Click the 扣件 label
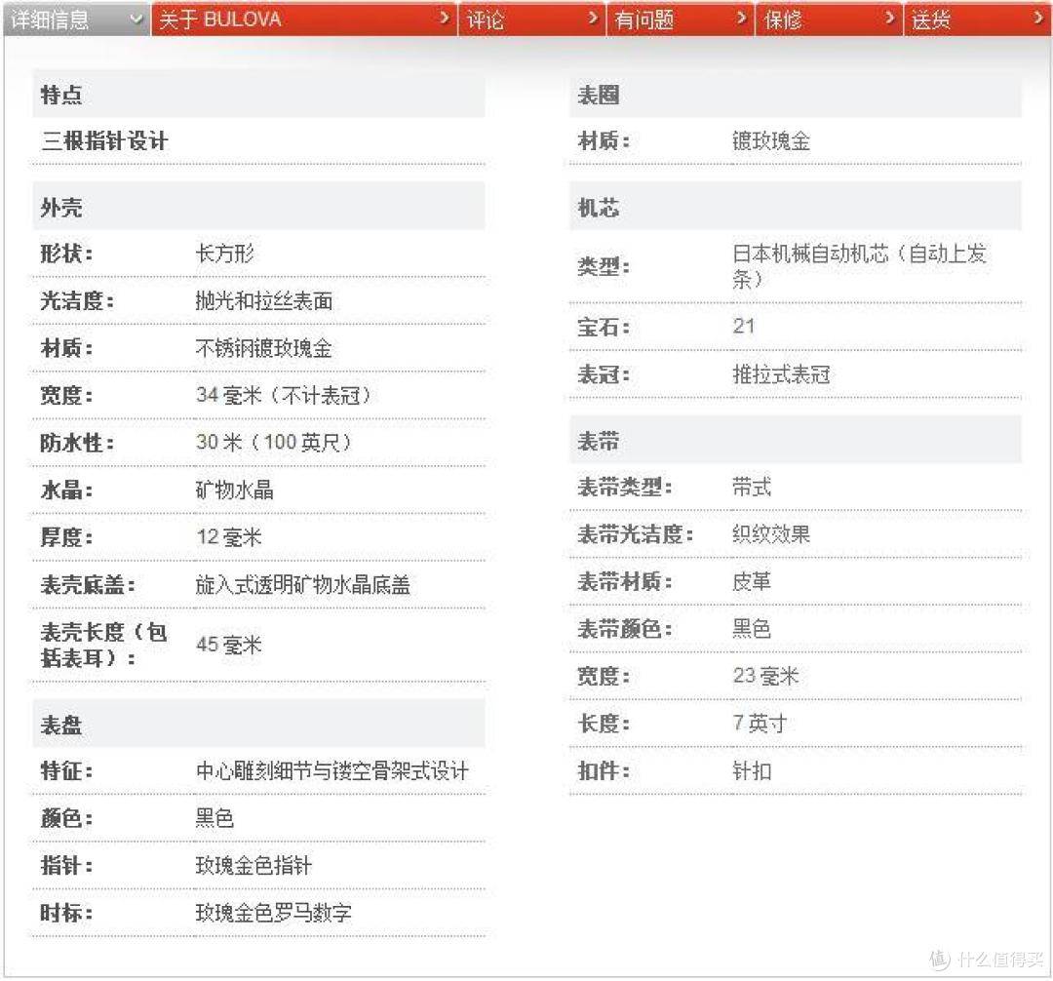The width and height of the screenshot is (1053, 981). pyautogui.click(x=604, y=770)
